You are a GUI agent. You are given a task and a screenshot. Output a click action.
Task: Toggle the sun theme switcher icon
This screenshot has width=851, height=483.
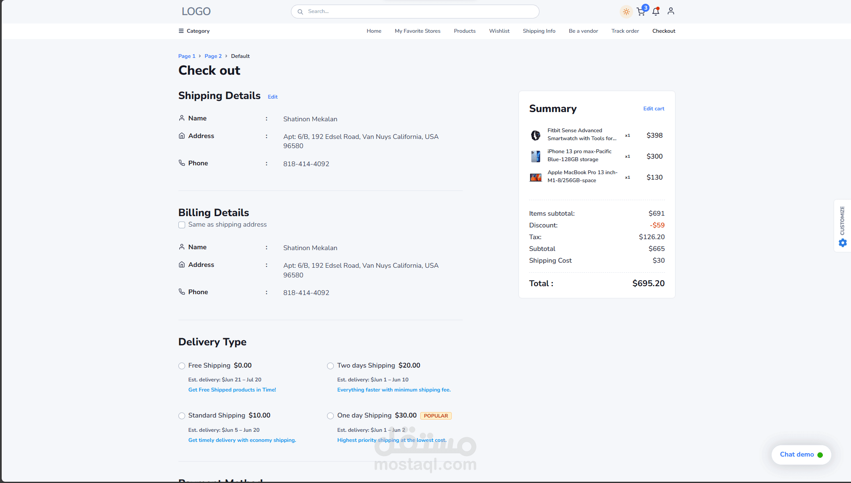pyautogui.click(x=626, y=12)
